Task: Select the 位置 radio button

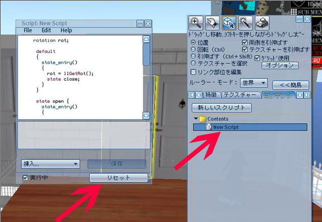Action: 193,43
